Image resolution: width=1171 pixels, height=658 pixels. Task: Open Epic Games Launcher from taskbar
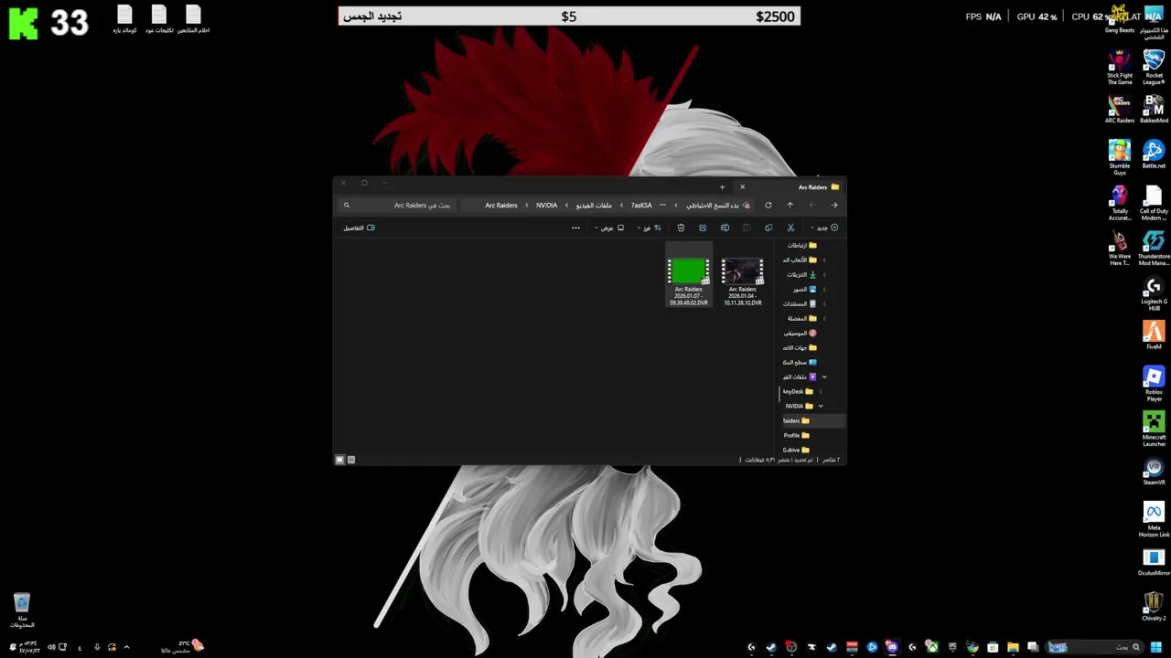pos(952,647)
